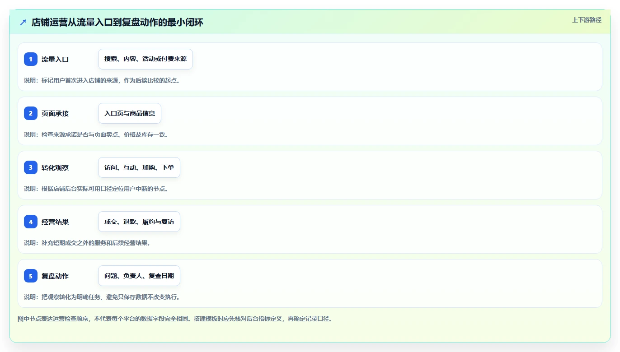Click the step 2 number badge
The height and width of the screenshot is (352, 620).
pyautogui.click(x=31, y=113)
